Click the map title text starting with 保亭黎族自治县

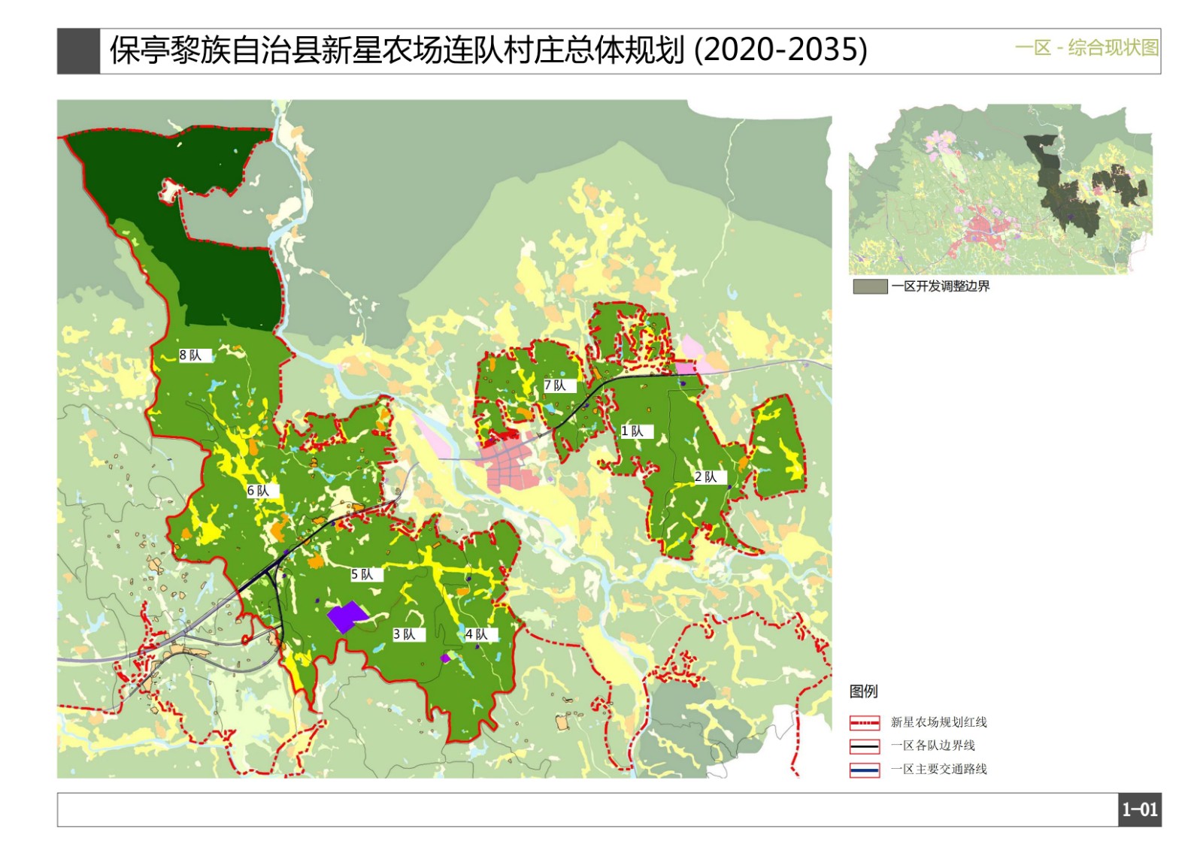tap(488, 50)
